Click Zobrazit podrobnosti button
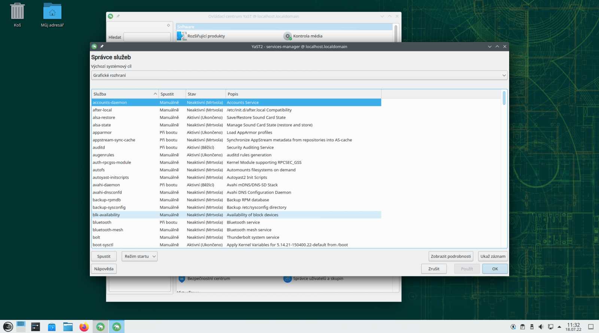The width and height of the screenshot is (599, 333). point(451,256)
